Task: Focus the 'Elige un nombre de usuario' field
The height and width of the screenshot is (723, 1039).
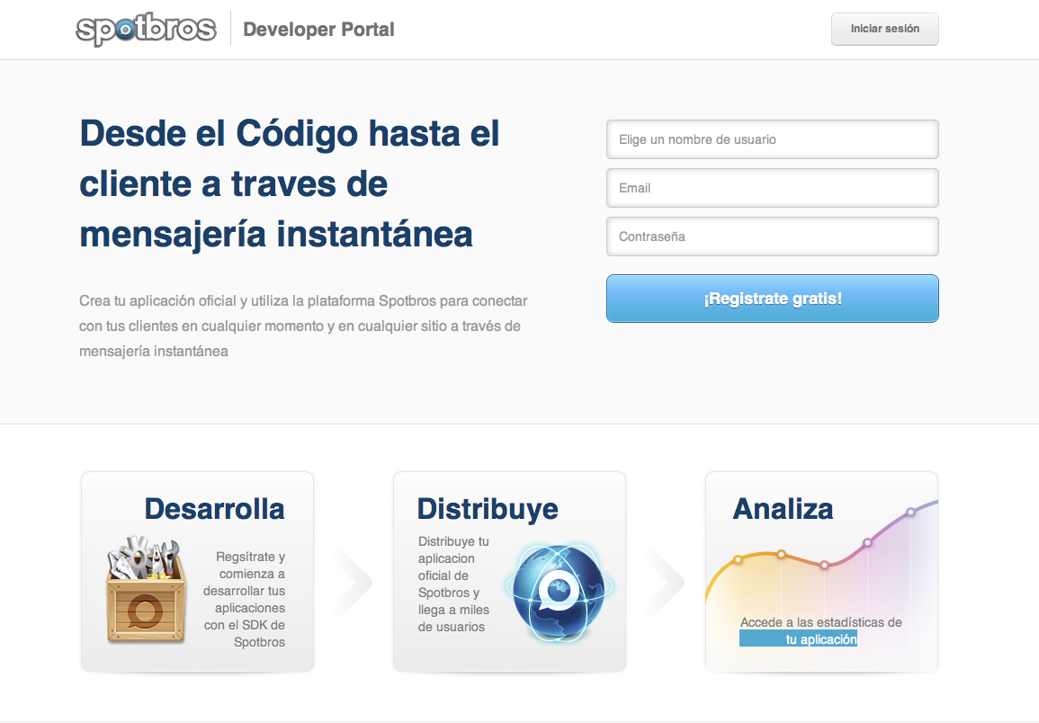Action: click(x=772, y=139)
